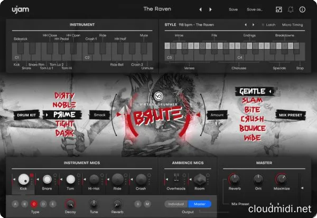Select the Tom instrument mic
The width and height of the screenshot is (317, 218).
(71, 179)
